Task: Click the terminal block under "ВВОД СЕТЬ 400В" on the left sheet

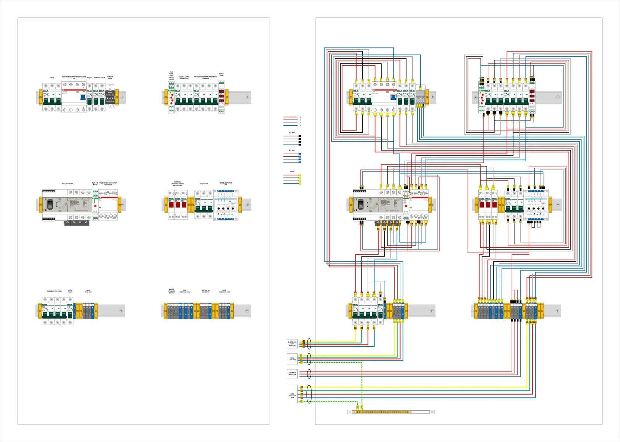Action: point(88,311)
